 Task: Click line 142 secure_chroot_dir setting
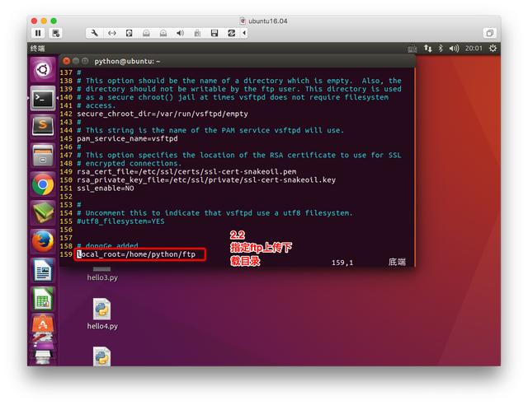[x=163, y=114]
